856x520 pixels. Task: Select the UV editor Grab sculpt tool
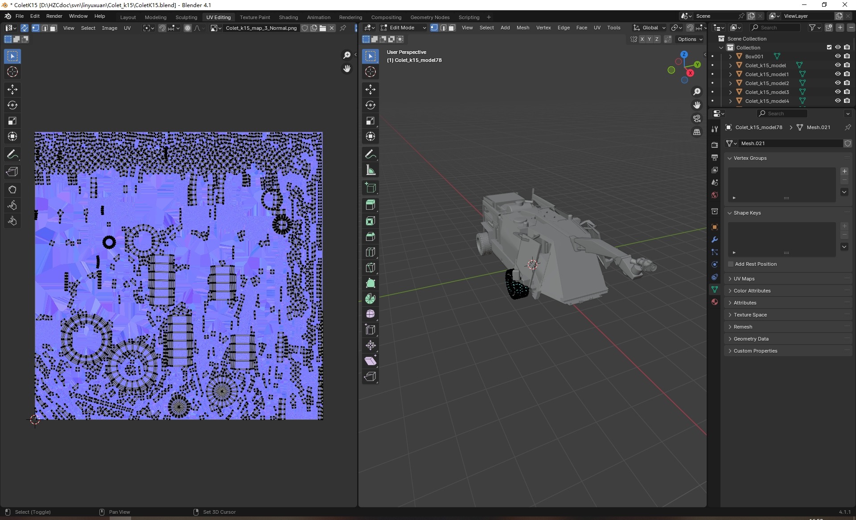pyautogui.click(x=12, y=190)
